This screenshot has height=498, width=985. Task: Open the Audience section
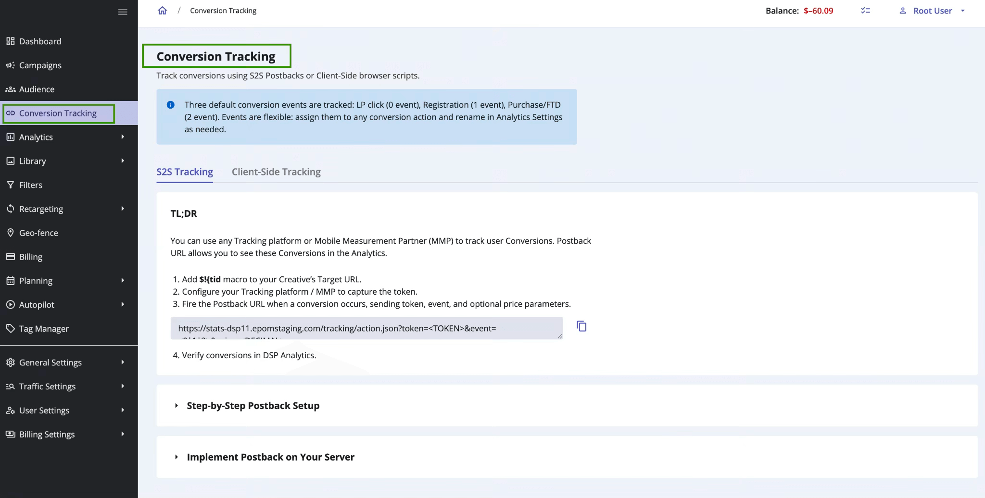point(37,89)
